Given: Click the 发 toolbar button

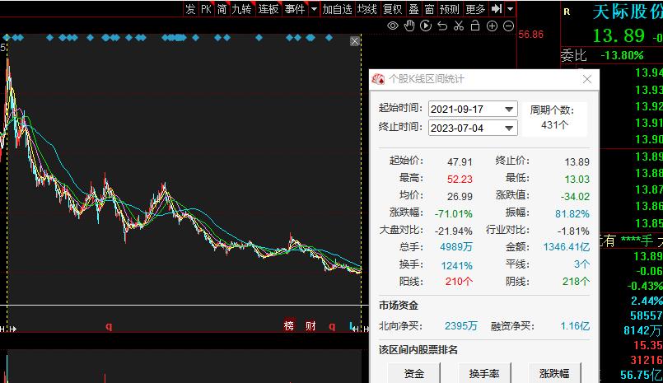Looking at the screenshot, I should tap(191, 9).
